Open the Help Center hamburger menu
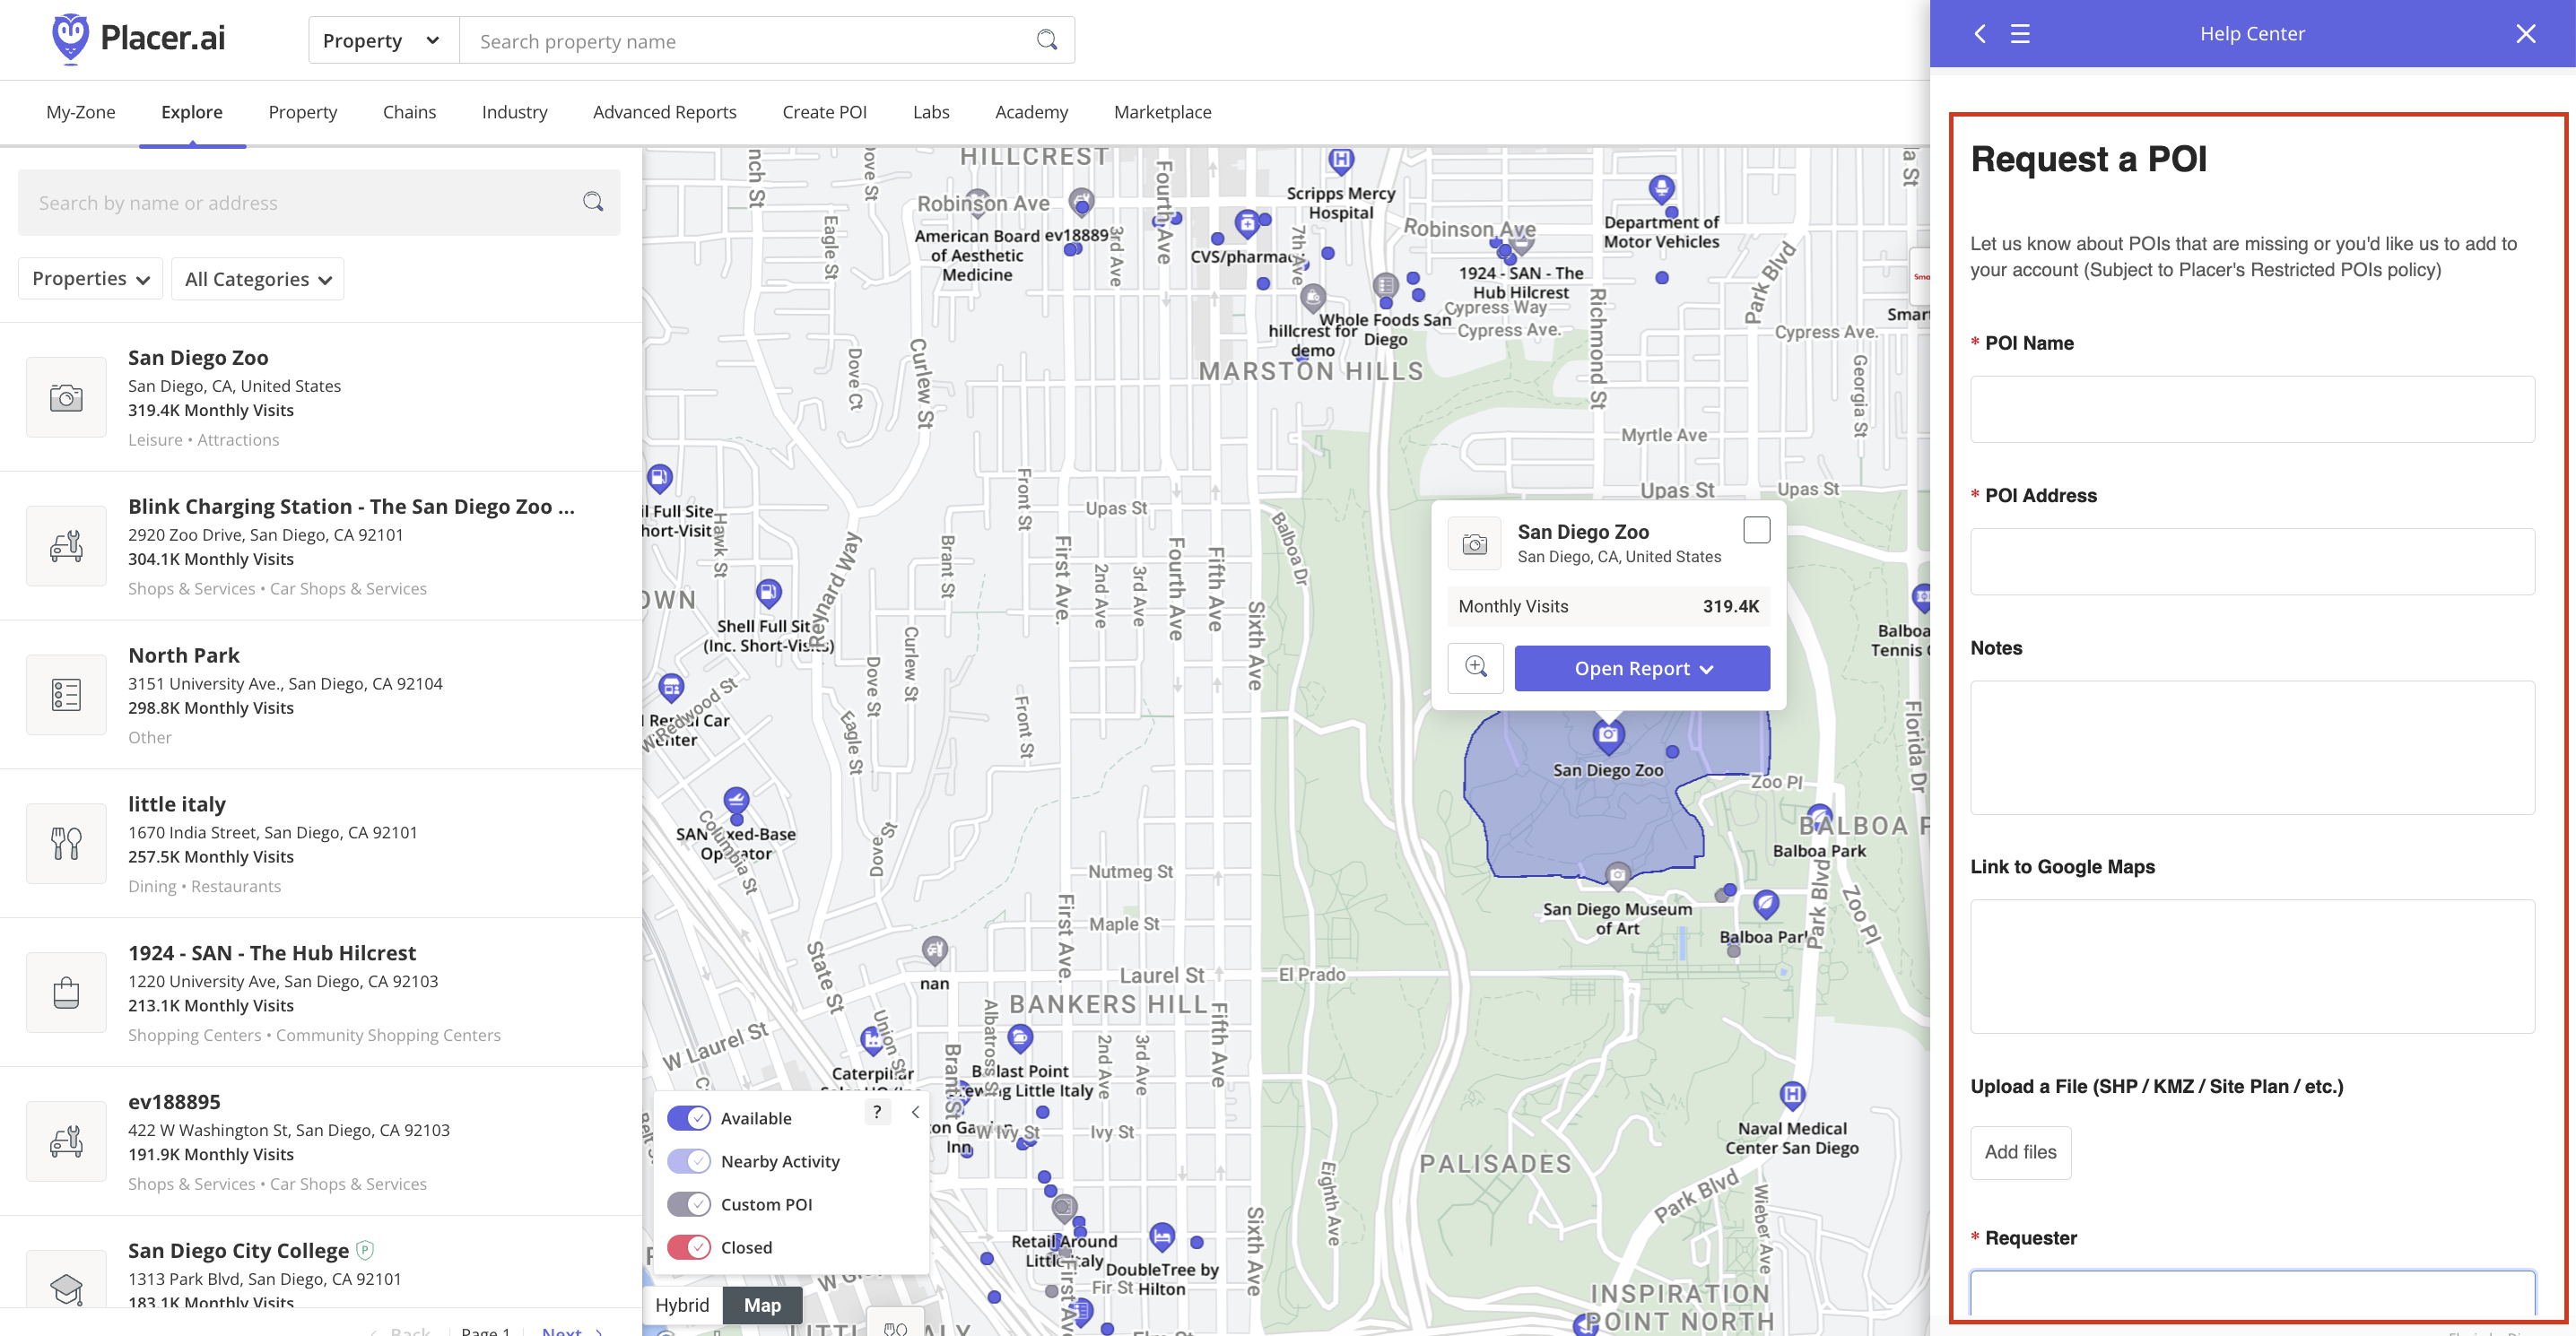 coord(2020,33)
